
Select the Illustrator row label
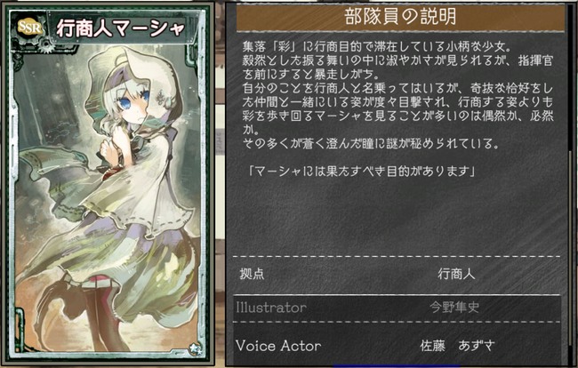tap(271, 308)
